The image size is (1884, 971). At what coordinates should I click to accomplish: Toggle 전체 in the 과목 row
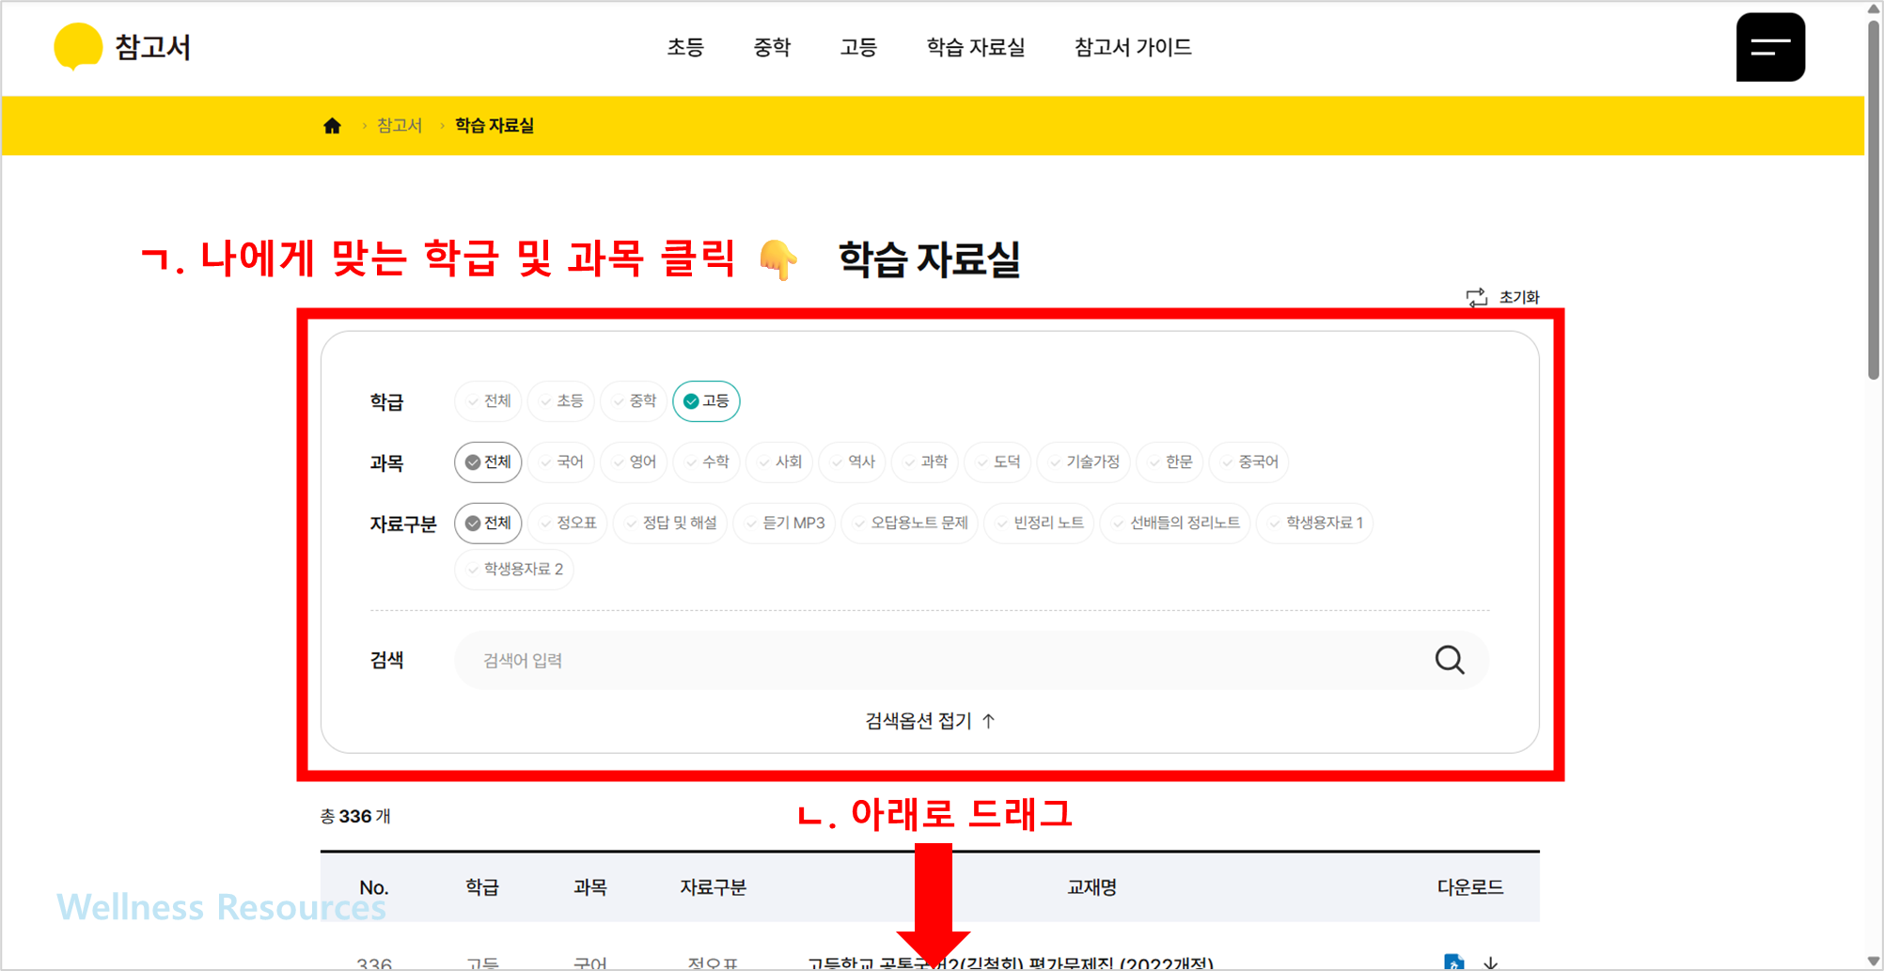[x=488, y=462]
